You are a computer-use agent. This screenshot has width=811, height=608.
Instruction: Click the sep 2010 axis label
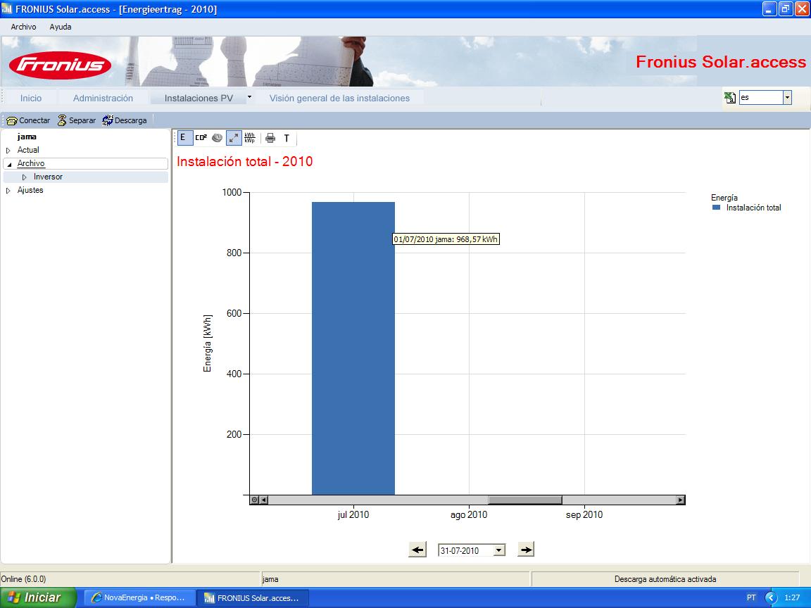tap(584, 514)
